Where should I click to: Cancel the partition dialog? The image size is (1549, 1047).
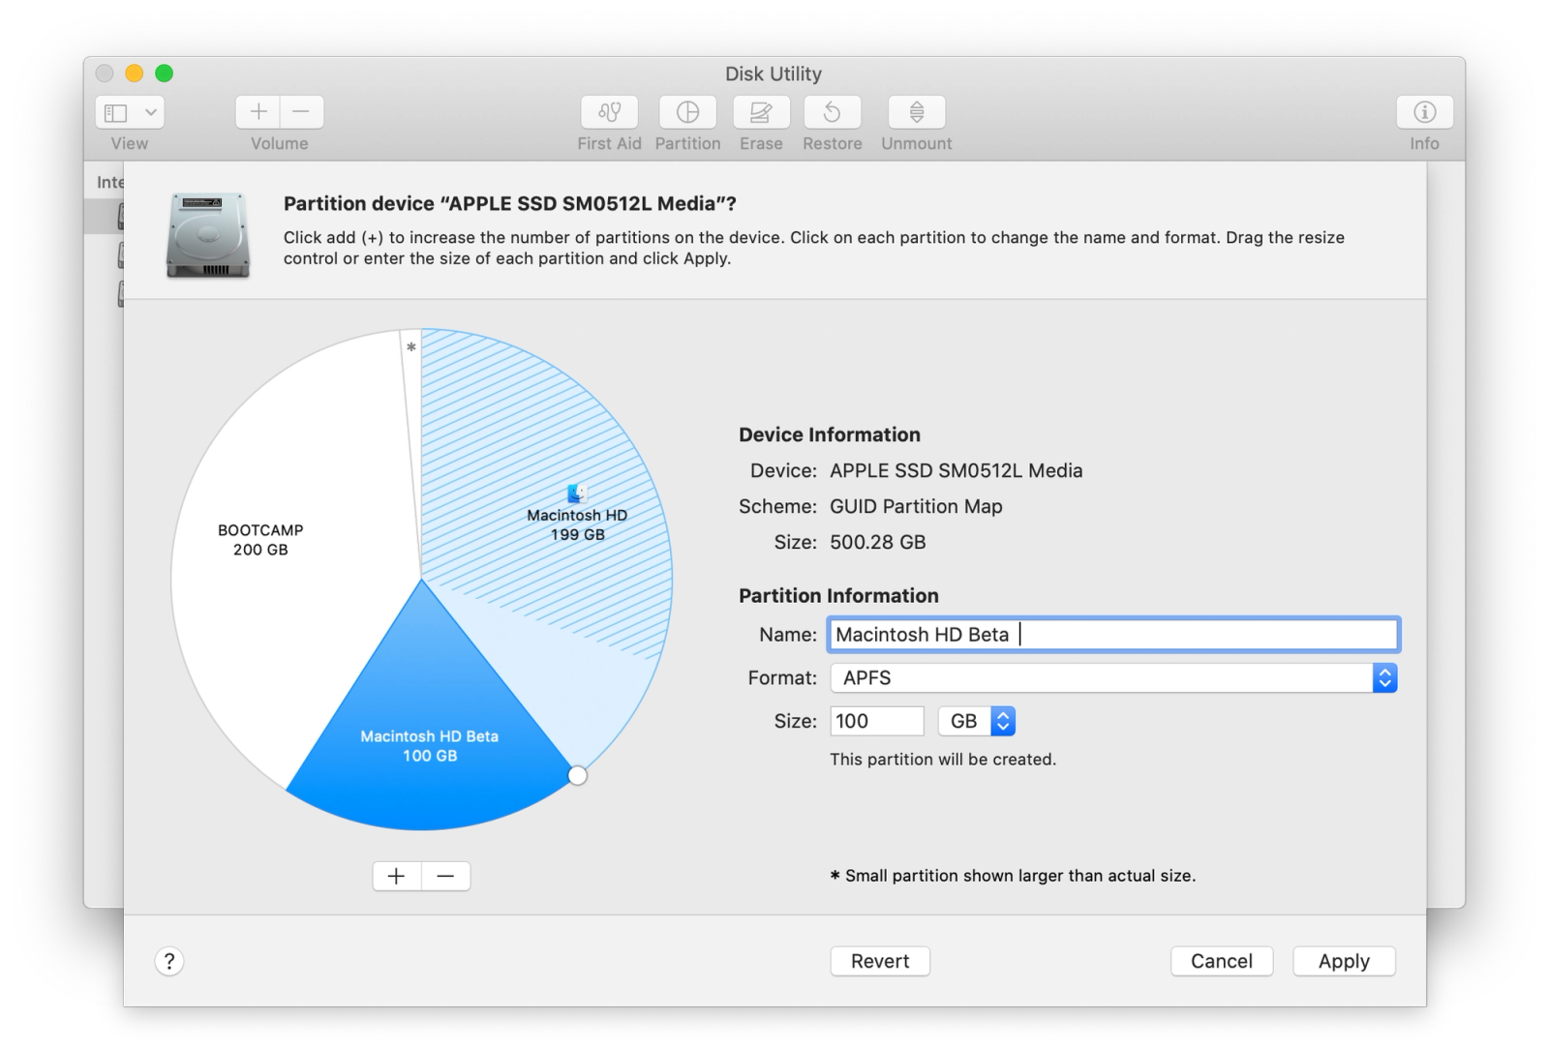(1222, 961)
